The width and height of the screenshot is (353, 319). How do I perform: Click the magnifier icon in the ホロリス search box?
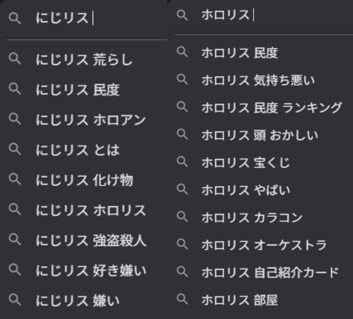181,15
